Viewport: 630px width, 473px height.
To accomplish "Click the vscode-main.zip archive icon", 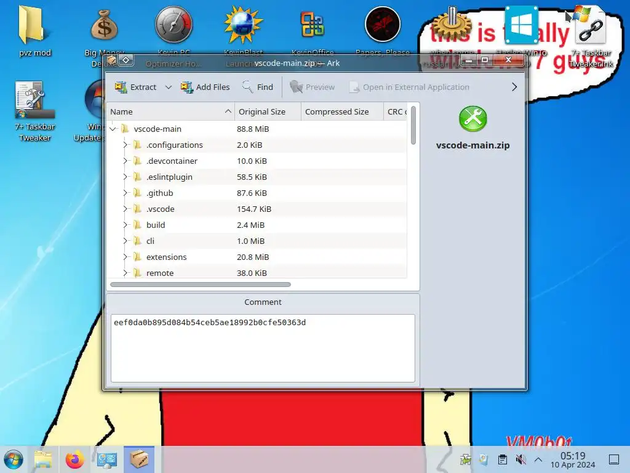I will coord(473,119).
